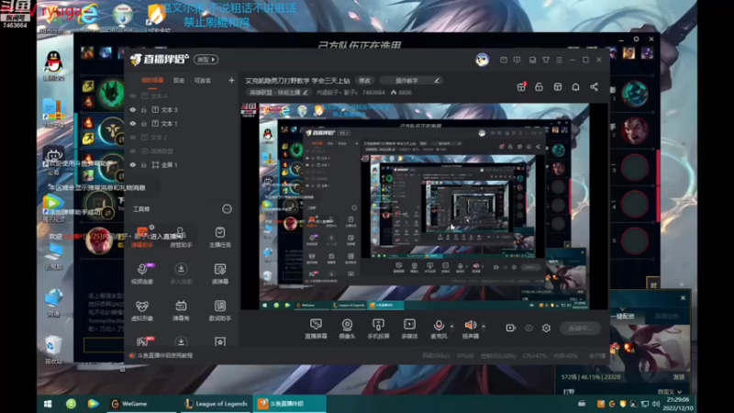This screenshot has width=734, height=413.
Task: Add a new scene with plus icon
Action: [231, 81]
